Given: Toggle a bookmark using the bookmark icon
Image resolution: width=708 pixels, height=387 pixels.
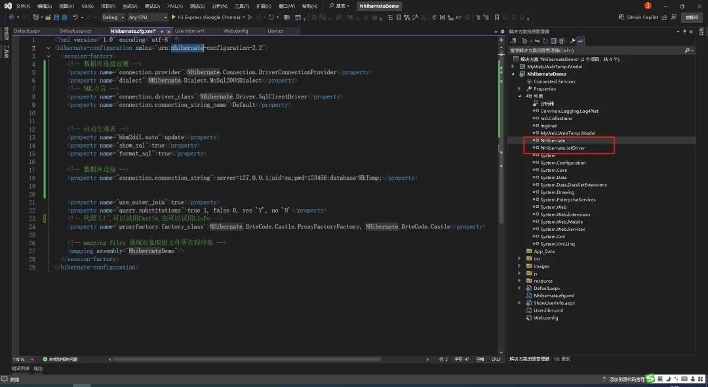Looking at the screenshot, I should point(497,16).
